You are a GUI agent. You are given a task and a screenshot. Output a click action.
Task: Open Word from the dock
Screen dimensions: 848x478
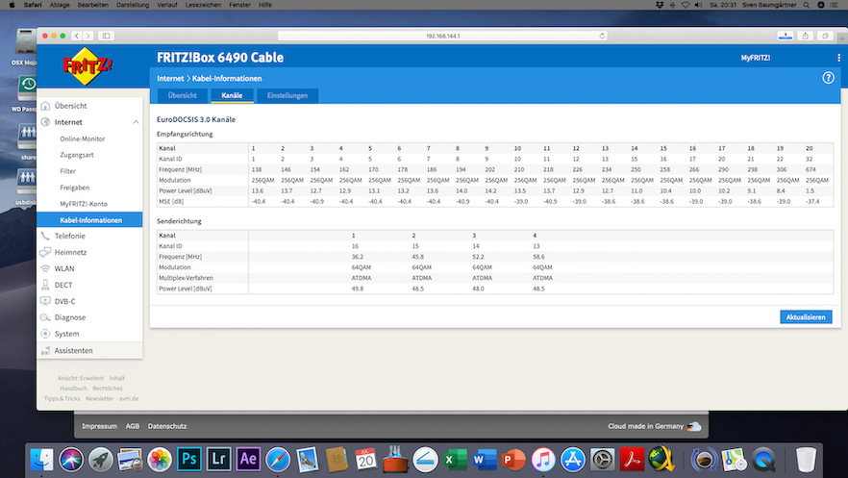pyautogui.click(x=484, y=460)
